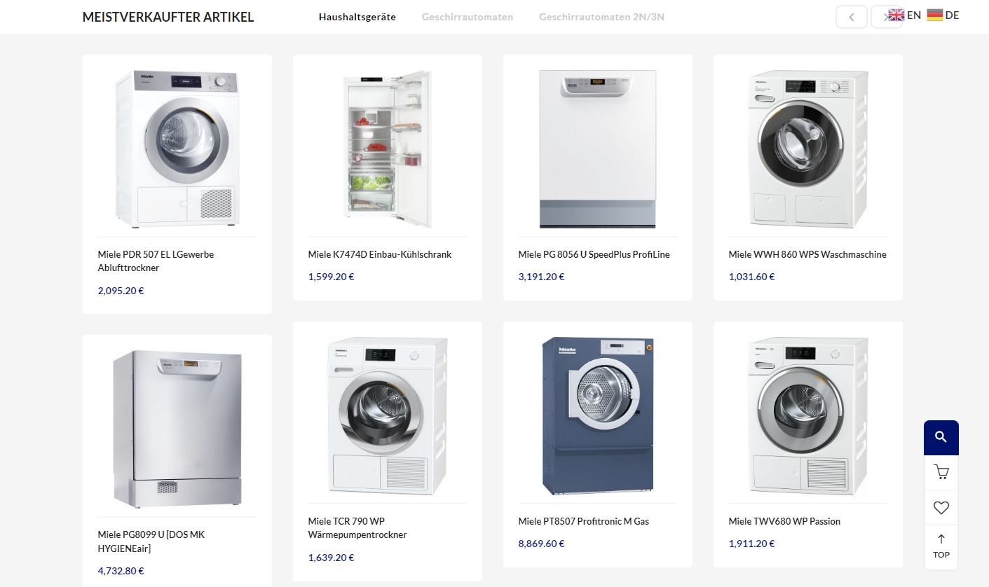Click the TOP arrow to go up
The image size is (989, 587).
[x=941, y=546]
